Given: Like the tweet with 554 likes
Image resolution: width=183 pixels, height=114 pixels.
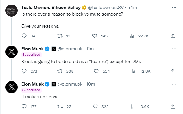Looking at the screenshot, I should 96,71.
